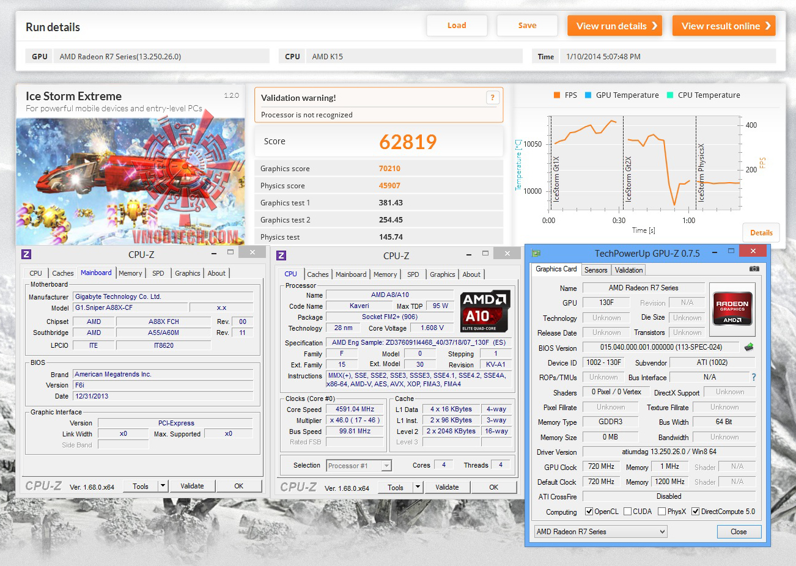Screen dimensions: 796x566
Task: Click OK in the CPU-Z Mainboard window
Action: pos(239,486)
